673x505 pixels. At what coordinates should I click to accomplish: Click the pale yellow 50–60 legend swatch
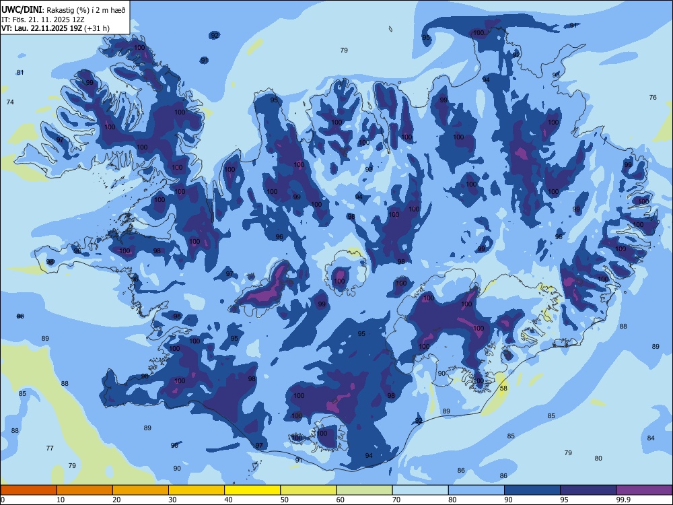pyautogui.click(x=308, y=490)
